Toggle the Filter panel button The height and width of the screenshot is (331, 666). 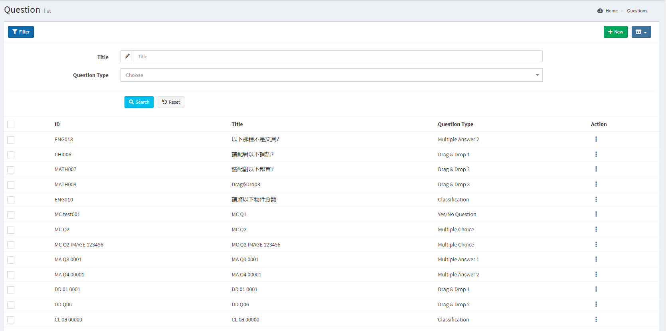(x=21, y=32)
